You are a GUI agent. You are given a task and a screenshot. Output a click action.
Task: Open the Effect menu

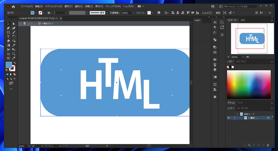point(89,6)
